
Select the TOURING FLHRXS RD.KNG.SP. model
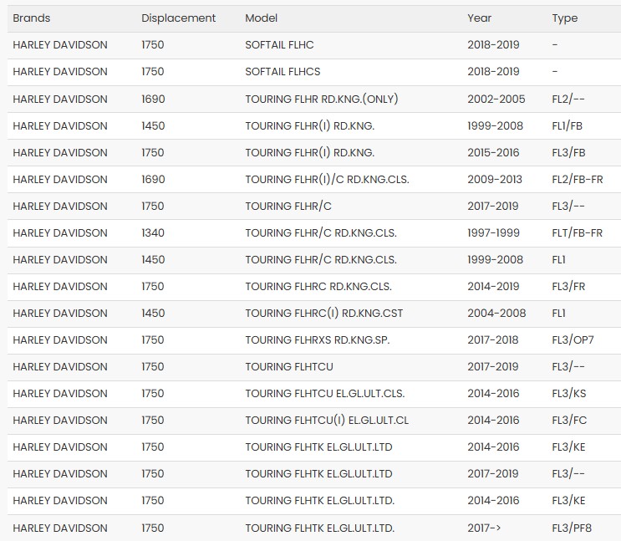[x=317, y=339]
